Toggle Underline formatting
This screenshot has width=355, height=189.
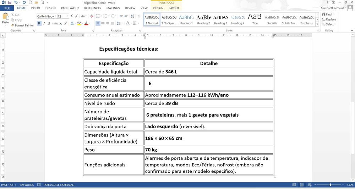pyautogui.click(x=48, y=23)
